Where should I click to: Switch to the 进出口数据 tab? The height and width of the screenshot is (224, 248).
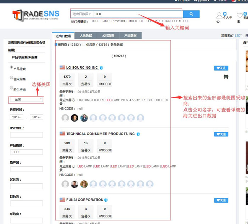[63, 36]
